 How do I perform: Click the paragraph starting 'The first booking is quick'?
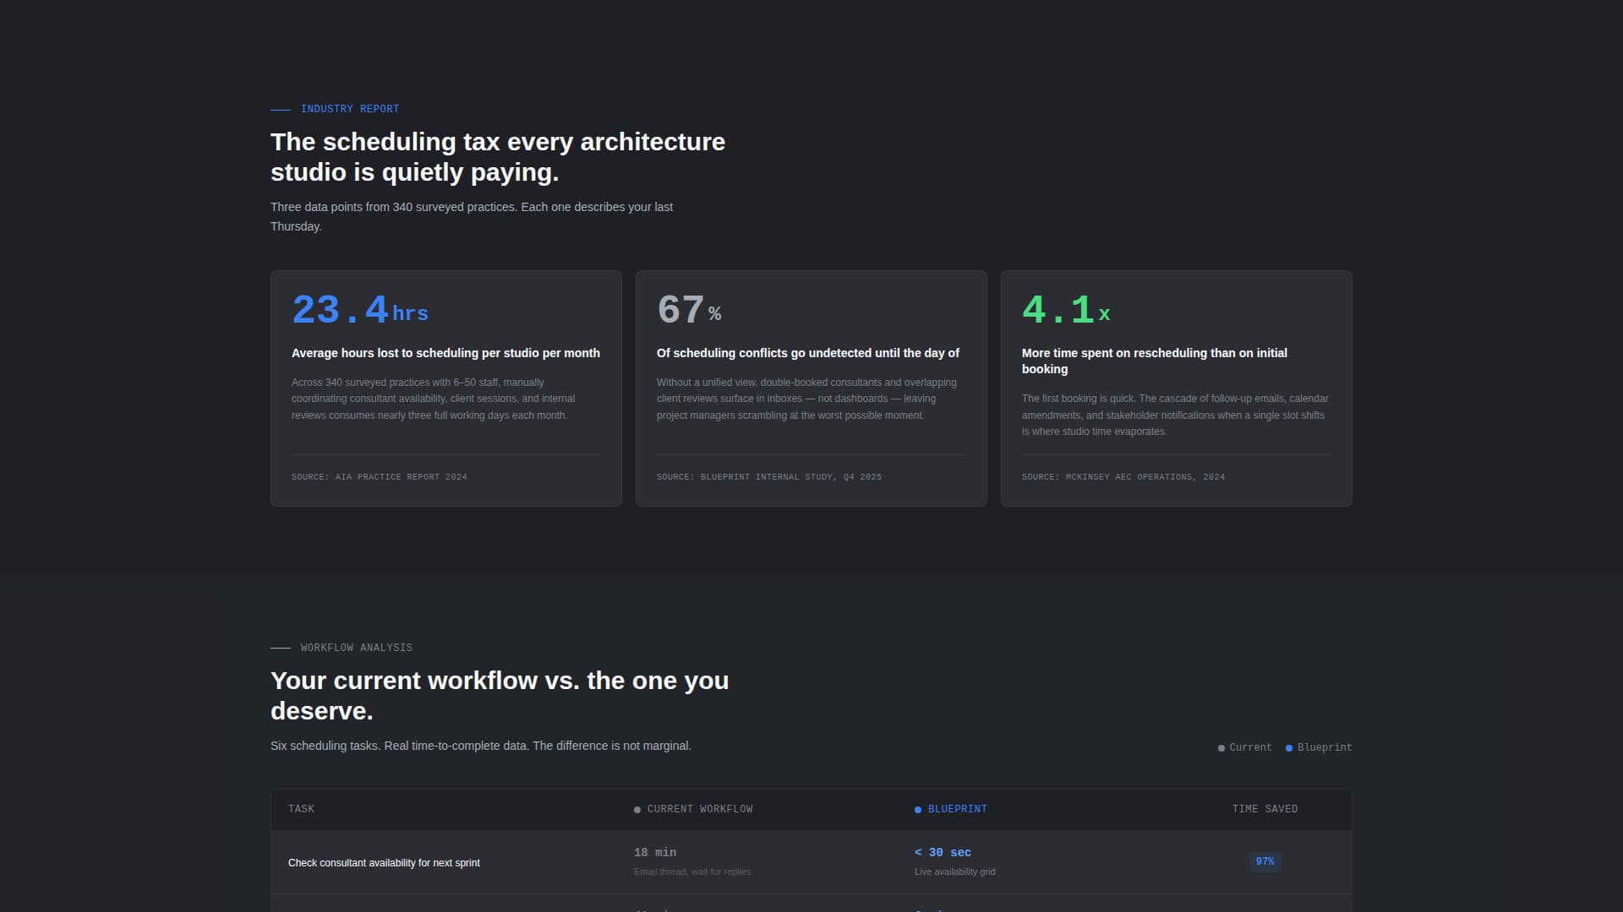tap(1175, 415)
